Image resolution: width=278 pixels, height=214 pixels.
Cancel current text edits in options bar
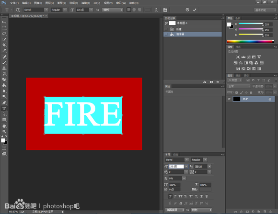pos(187,10)
